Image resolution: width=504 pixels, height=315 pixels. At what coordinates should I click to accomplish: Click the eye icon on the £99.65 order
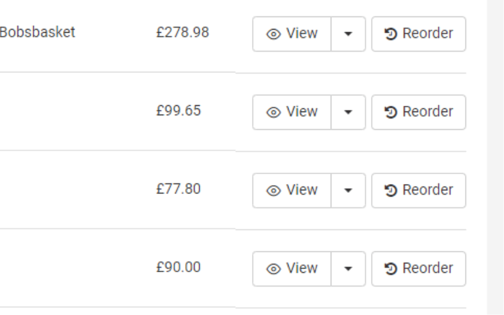click(273, 113)
